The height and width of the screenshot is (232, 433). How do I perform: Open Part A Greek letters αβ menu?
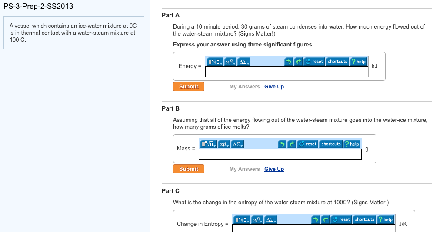pos(230,62)
